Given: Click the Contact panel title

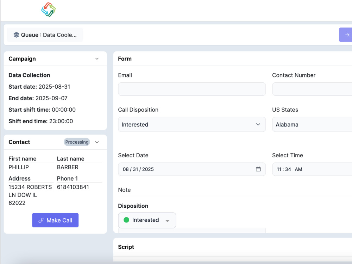Looking at the screenshot, I should tap(19, 142).
